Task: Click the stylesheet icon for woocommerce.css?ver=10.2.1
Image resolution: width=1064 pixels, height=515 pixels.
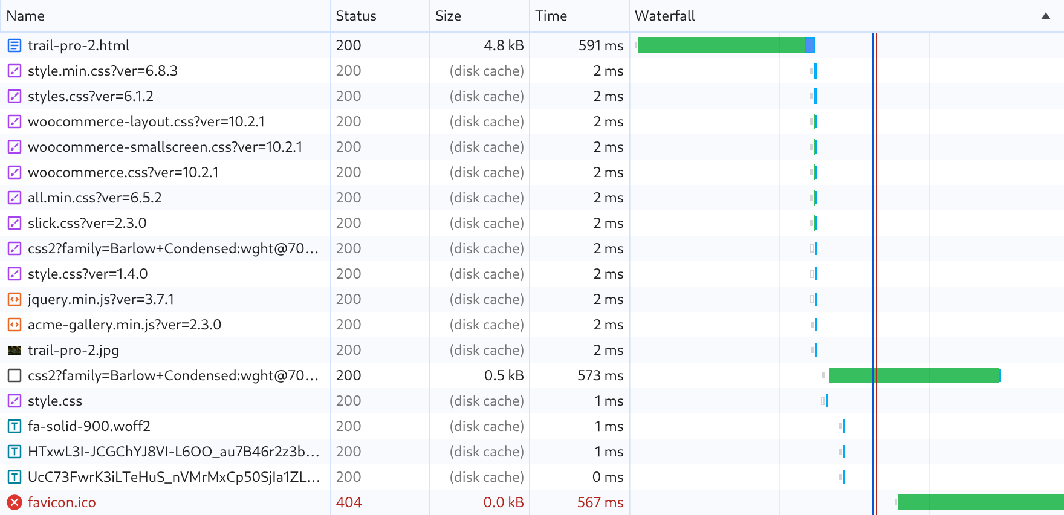Action: [x=15, y=172]
